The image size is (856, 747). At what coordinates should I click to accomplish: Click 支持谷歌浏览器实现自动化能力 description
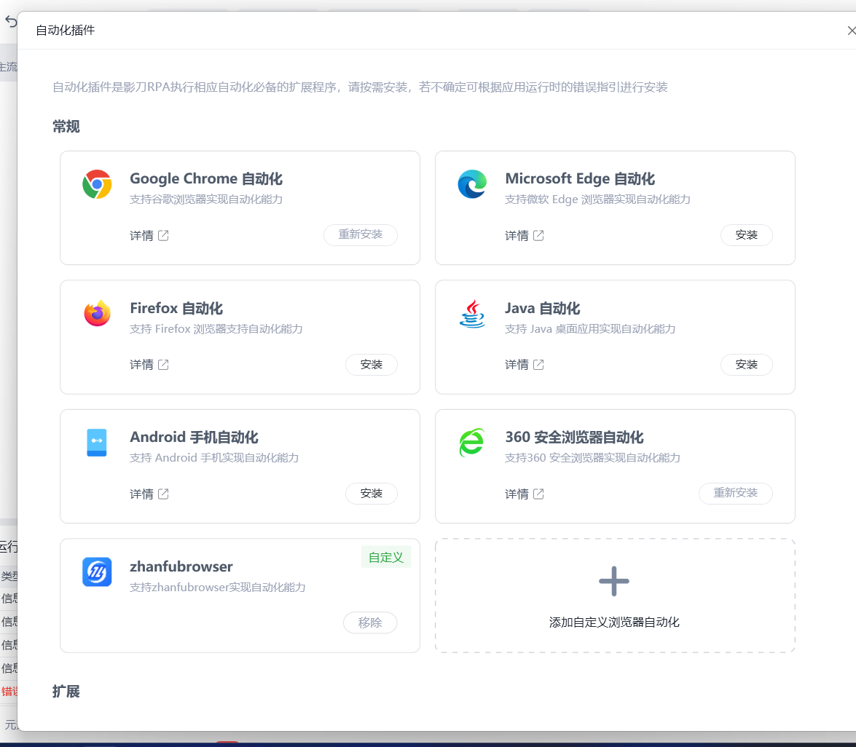pyautogui.click(x=206, y=199)
